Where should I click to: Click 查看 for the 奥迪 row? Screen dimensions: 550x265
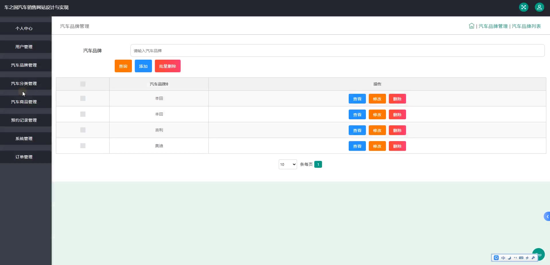[x=357, y=146]
